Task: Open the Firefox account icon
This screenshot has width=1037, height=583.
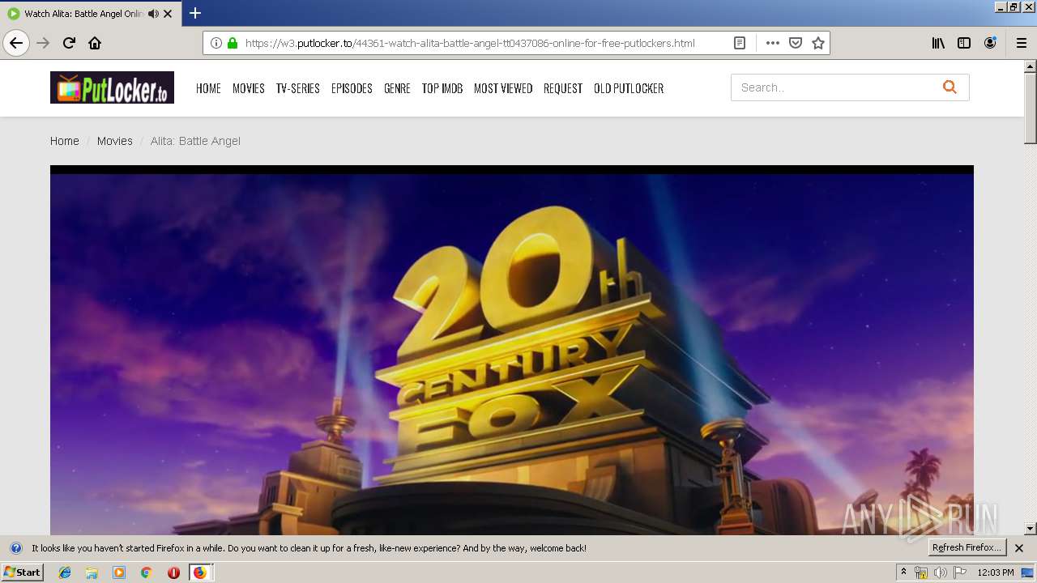Action: (x=990, y=43)
